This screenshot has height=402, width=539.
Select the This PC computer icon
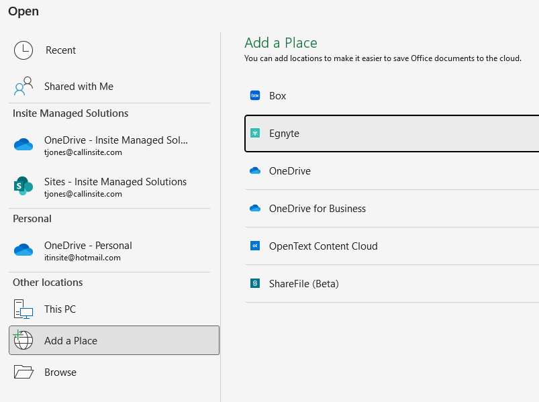point(23,309)
